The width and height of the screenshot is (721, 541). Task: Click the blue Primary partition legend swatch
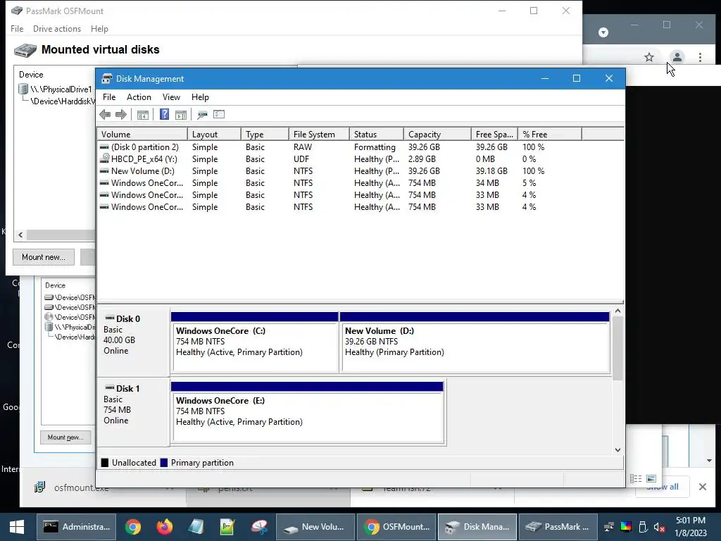pos(163,462)
